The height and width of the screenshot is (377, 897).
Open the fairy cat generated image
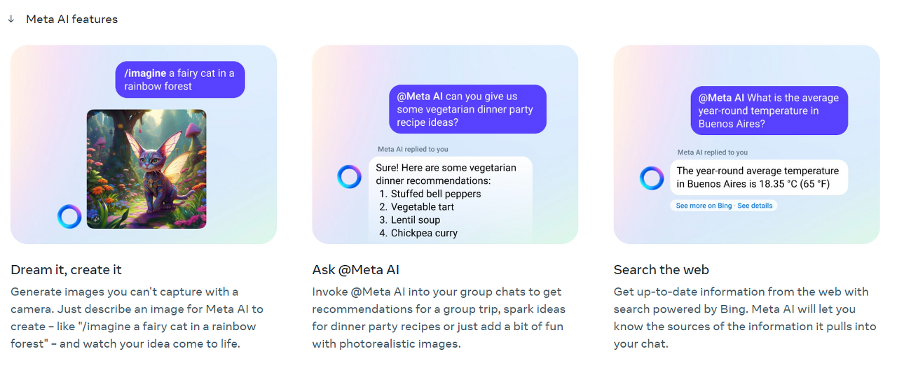[x=146, y=169]
